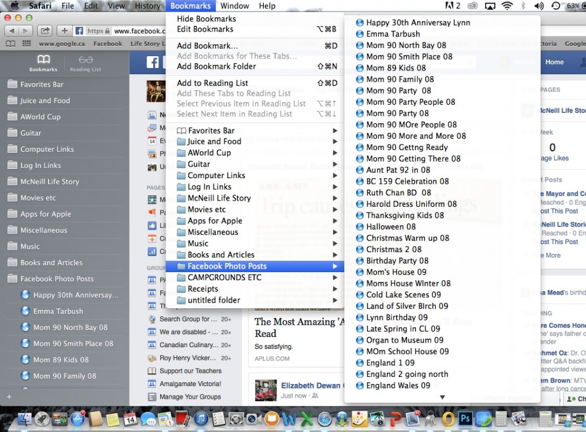
Task: Open Launchpad rocket icon in Dock
Action: coord(42,420)
